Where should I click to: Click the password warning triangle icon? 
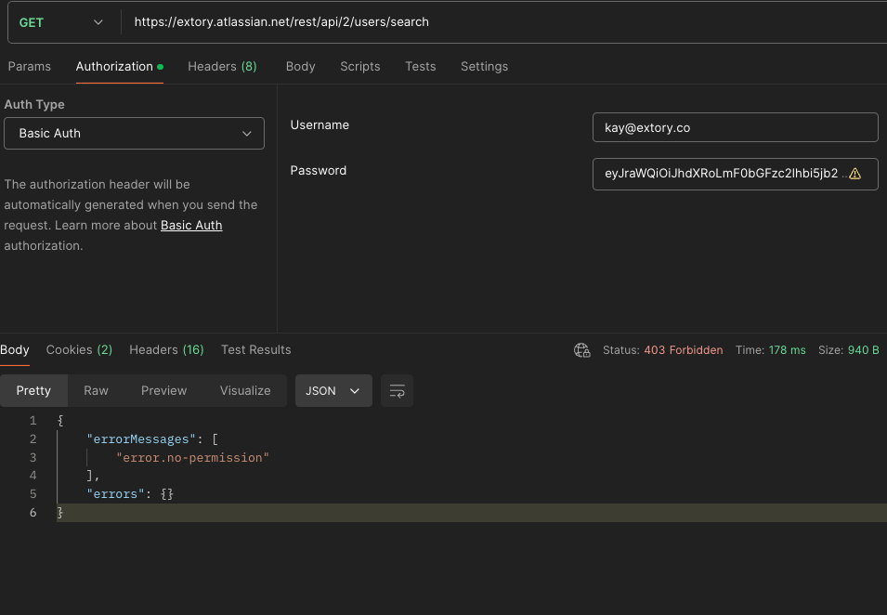click(x=854, y=174)
